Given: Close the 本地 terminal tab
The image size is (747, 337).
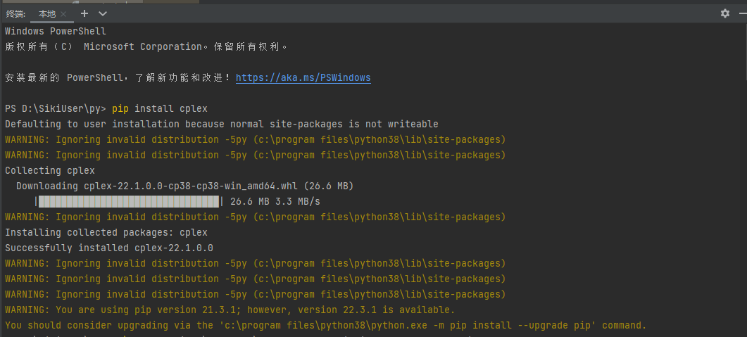Looking at the screenshot, I should click(64, 14).
